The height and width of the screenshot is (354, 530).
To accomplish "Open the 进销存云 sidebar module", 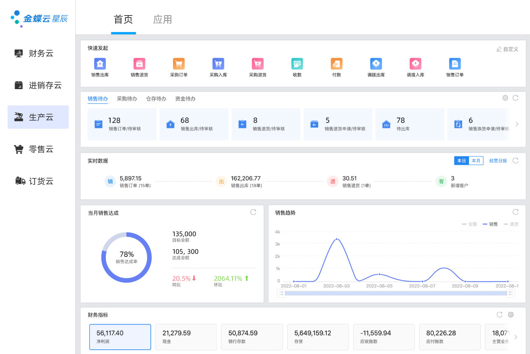I will click(x=38, y=85).
